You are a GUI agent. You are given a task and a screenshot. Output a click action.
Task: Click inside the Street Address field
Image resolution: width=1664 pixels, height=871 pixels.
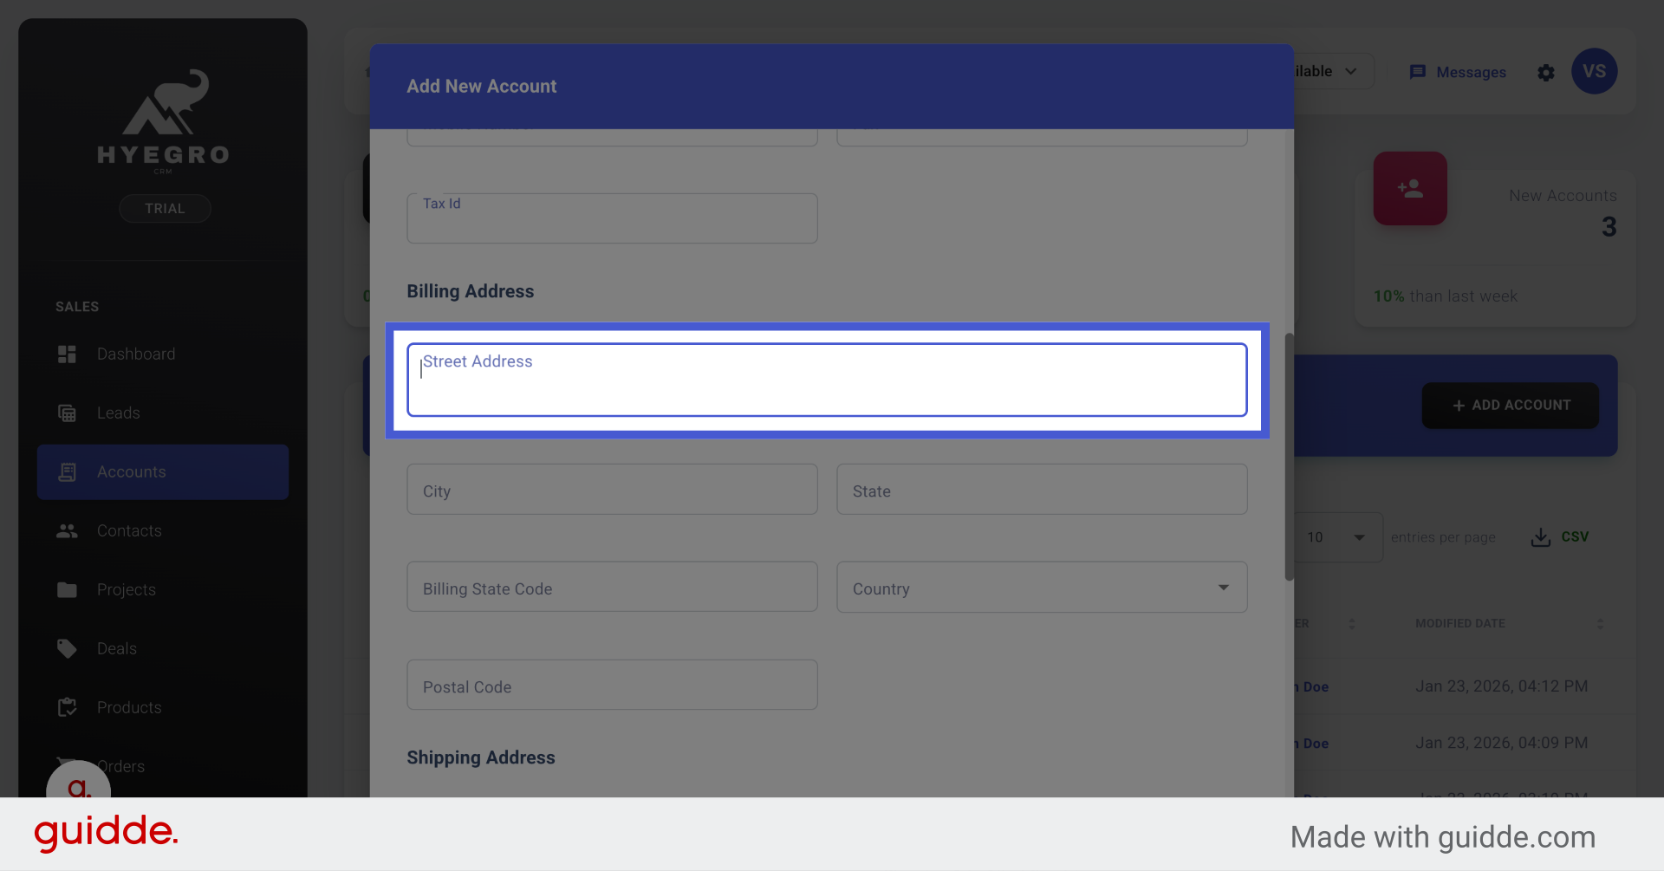pyautogui.click(x=826, y=380)
